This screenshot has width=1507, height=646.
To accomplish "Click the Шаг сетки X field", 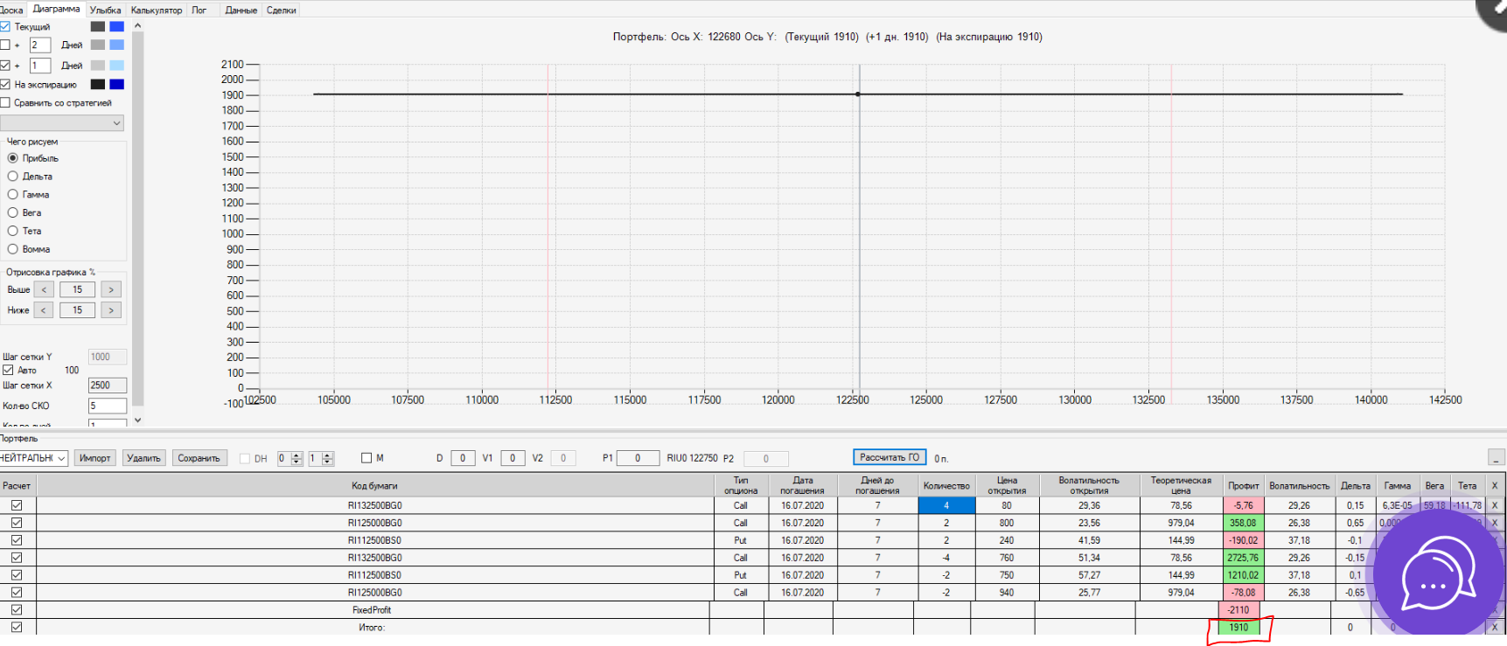I will (108, 386).
